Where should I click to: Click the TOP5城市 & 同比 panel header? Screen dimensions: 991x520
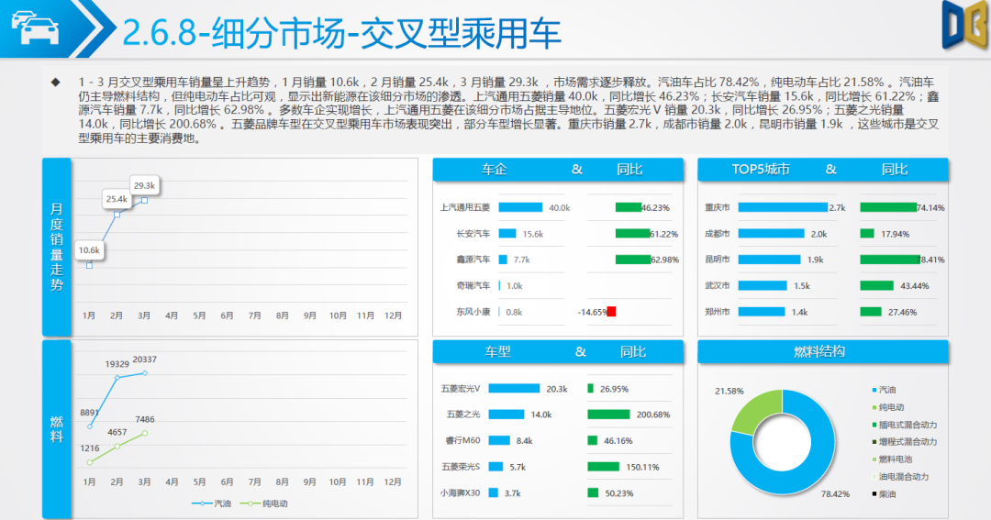[823, 170]
